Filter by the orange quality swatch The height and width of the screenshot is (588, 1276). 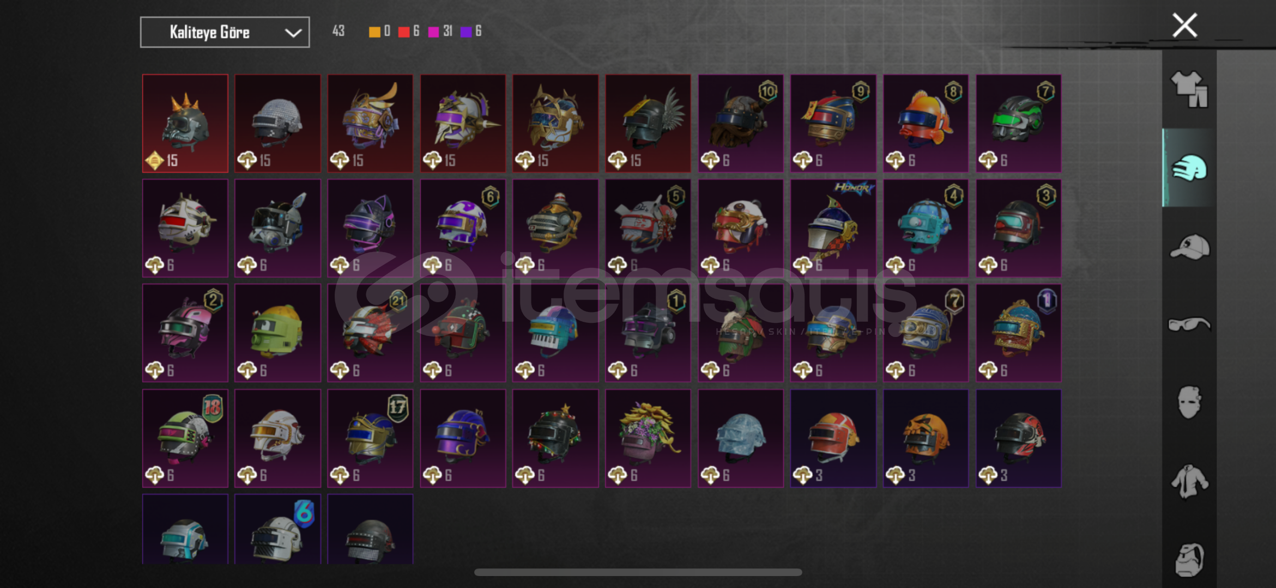(x=374, y=32)
